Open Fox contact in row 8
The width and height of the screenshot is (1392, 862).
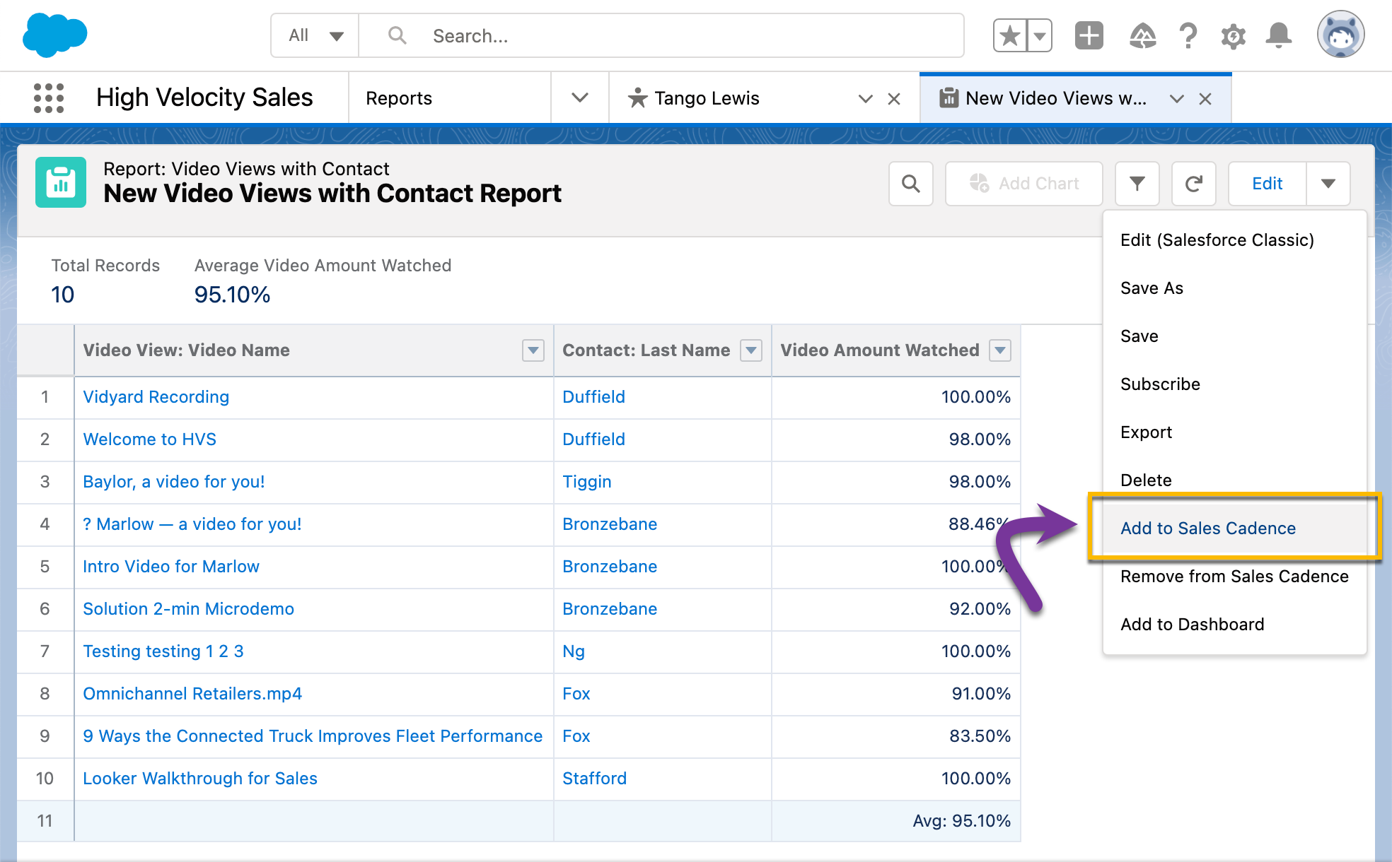coord(576,694)
